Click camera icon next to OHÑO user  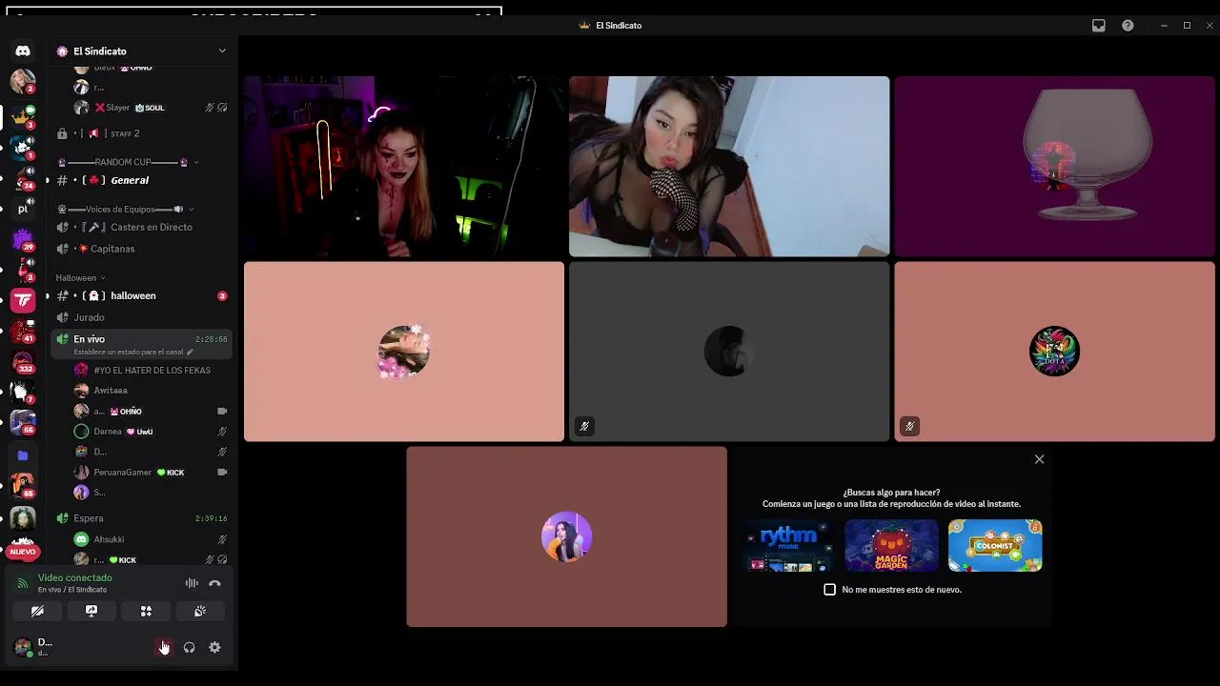(222, 412)
